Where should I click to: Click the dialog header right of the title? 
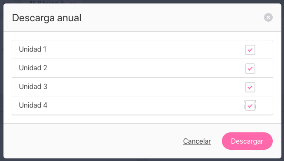coord(172,17)
